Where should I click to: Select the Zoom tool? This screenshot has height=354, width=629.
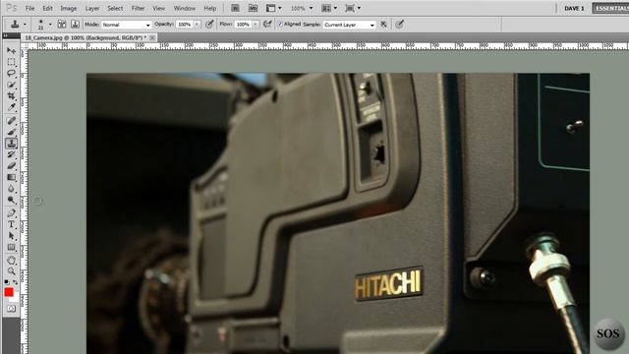(11, 271)
